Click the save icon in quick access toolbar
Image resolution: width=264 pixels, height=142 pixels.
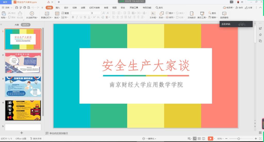17,8
